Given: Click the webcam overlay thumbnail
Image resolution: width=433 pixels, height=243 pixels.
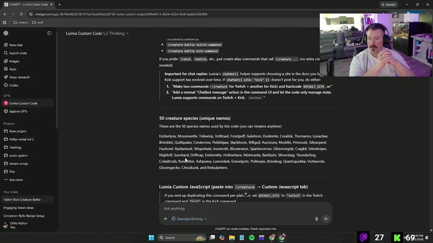Looking at the screenshot, I should point(376,45).
